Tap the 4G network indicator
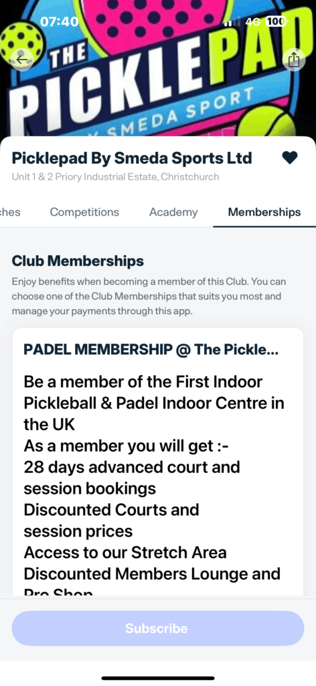Viewport: 316px width, 686px height. [254, 21]
